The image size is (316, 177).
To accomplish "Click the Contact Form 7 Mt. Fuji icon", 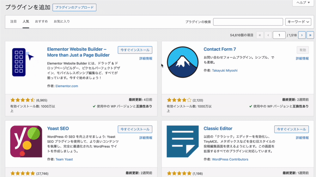I will [183, 62].
